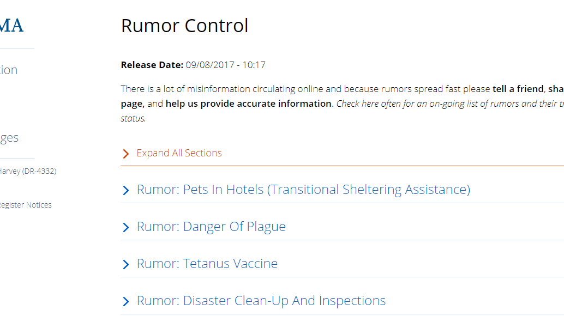Image resolution: width=564 pixels, height=316 pixels.
Task: Expand the Disaster Clean-Up And Inspections section
Action: pyautogui.click(x=261, y=301)
